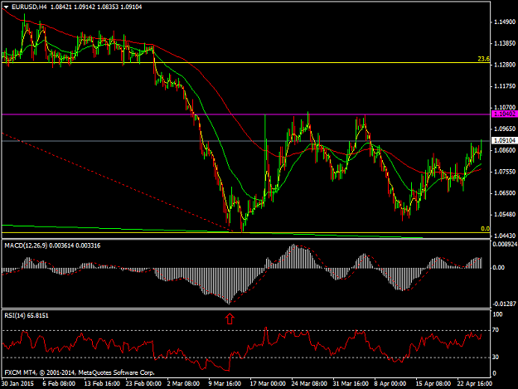The height and width of the screenshot is (389, 518).
Task: Click the red up arrow marker
Action: (x=230, y=318)
